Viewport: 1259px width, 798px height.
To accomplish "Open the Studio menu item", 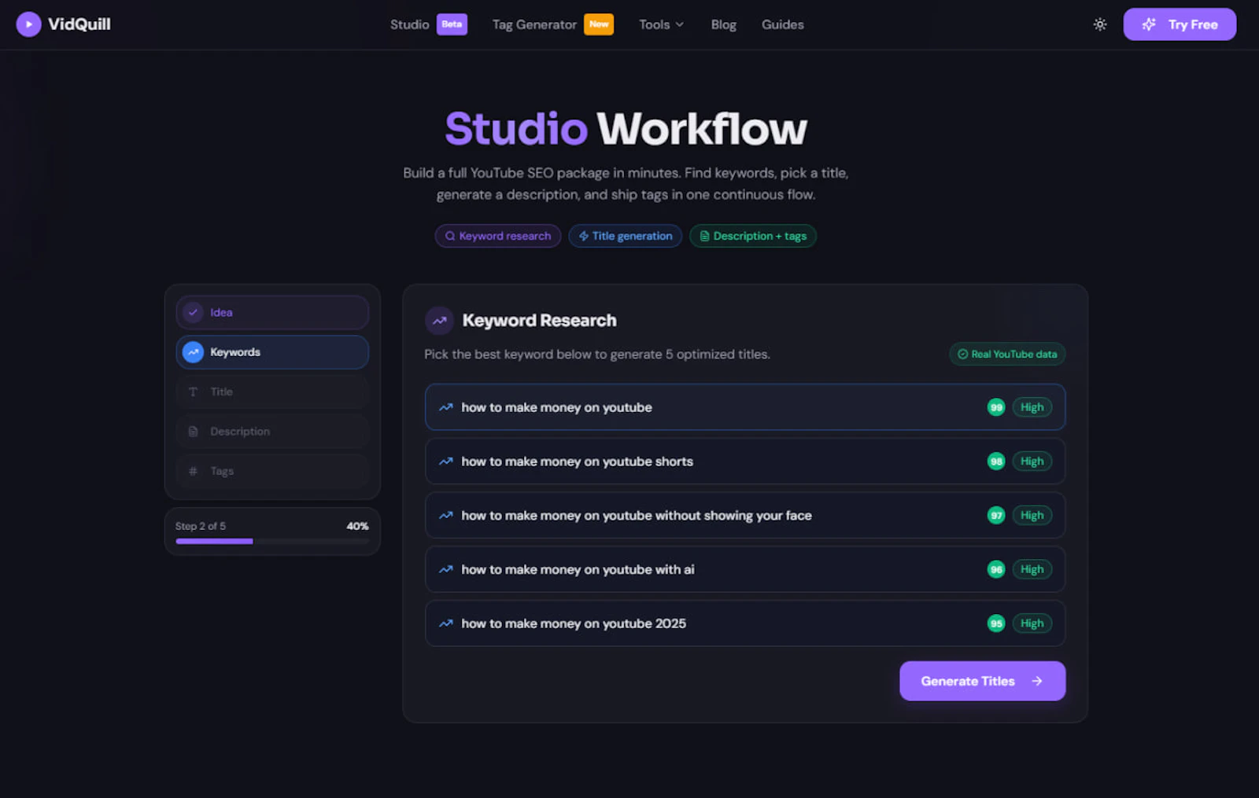I will click(x=409, y=24).
